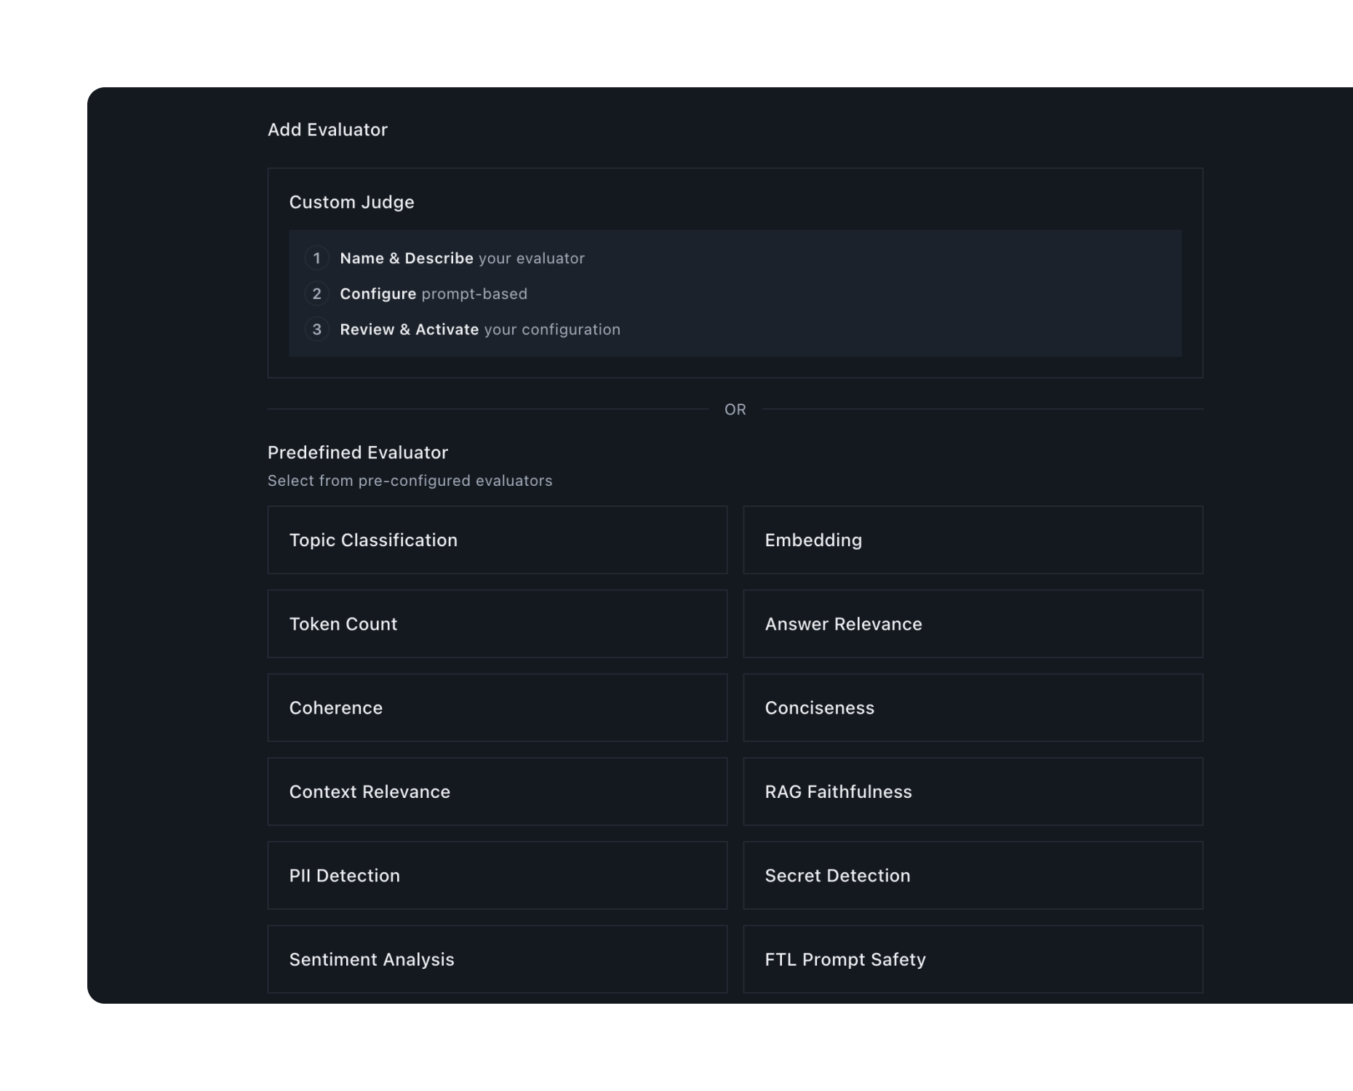The width and height of the screenshot is (1353, 1091).
Task: Pick the Token Count evaluator
Action: point(498,624)
